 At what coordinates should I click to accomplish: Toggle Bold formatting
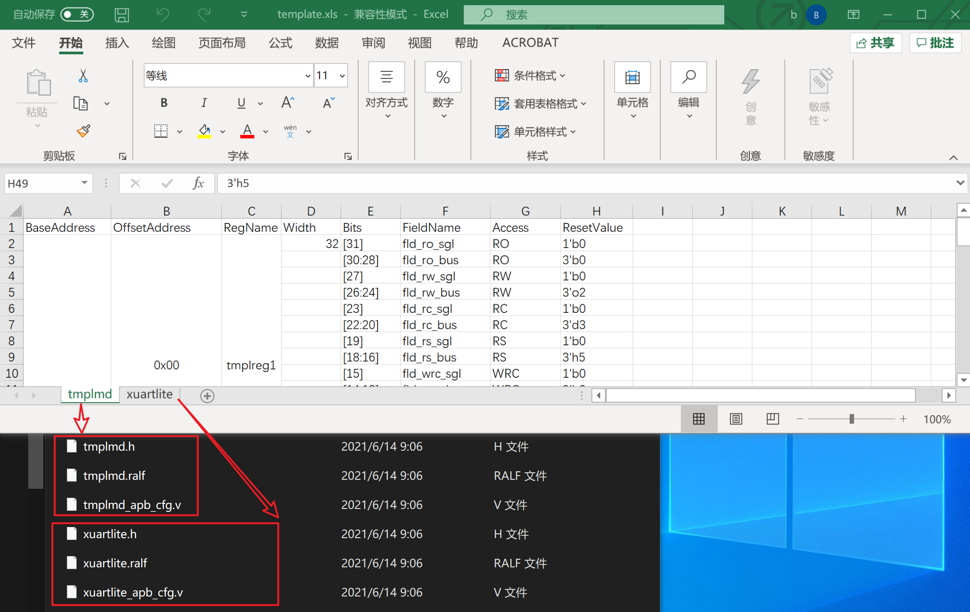(x=164, y=103)
